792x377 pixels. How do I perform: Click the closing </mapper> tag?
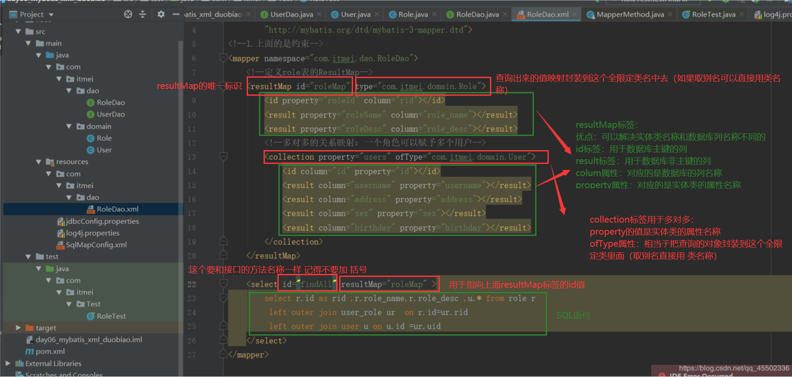point(248,355)
